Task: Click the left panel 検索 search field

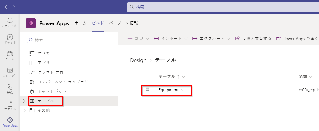Action: (x=69, y=40)
